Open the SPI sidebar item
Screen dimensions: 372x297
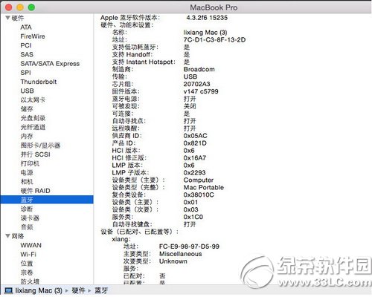pyautogui.click(x=26, y=73)
